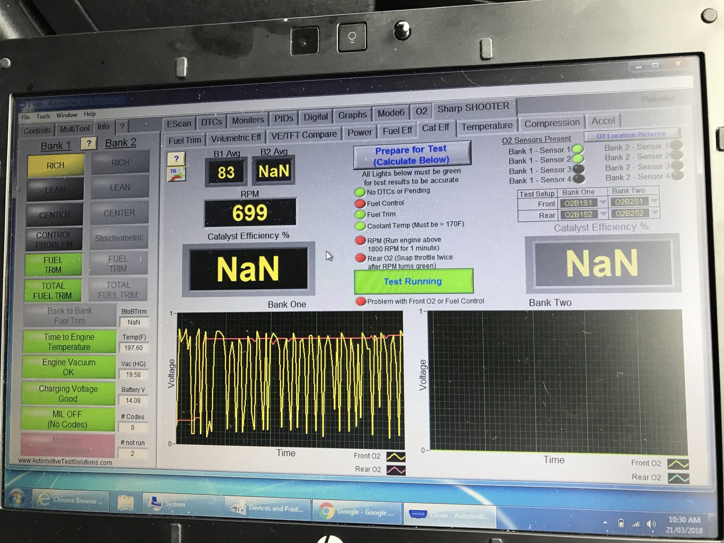Image resolution: width=724 pixels, height=543 pixels.
Task: Open the File menu
Action: 26,117
